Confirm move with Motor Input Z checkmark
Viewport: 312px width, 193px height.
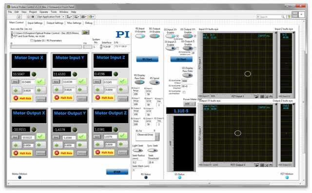coord(123,81)
